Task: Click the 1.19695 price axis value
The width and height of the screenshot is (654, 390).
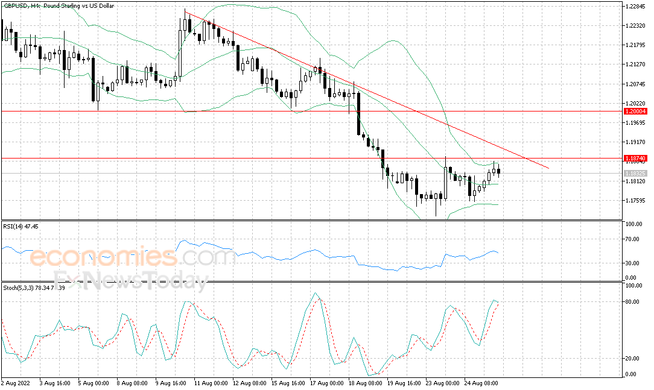Action: 636,123
